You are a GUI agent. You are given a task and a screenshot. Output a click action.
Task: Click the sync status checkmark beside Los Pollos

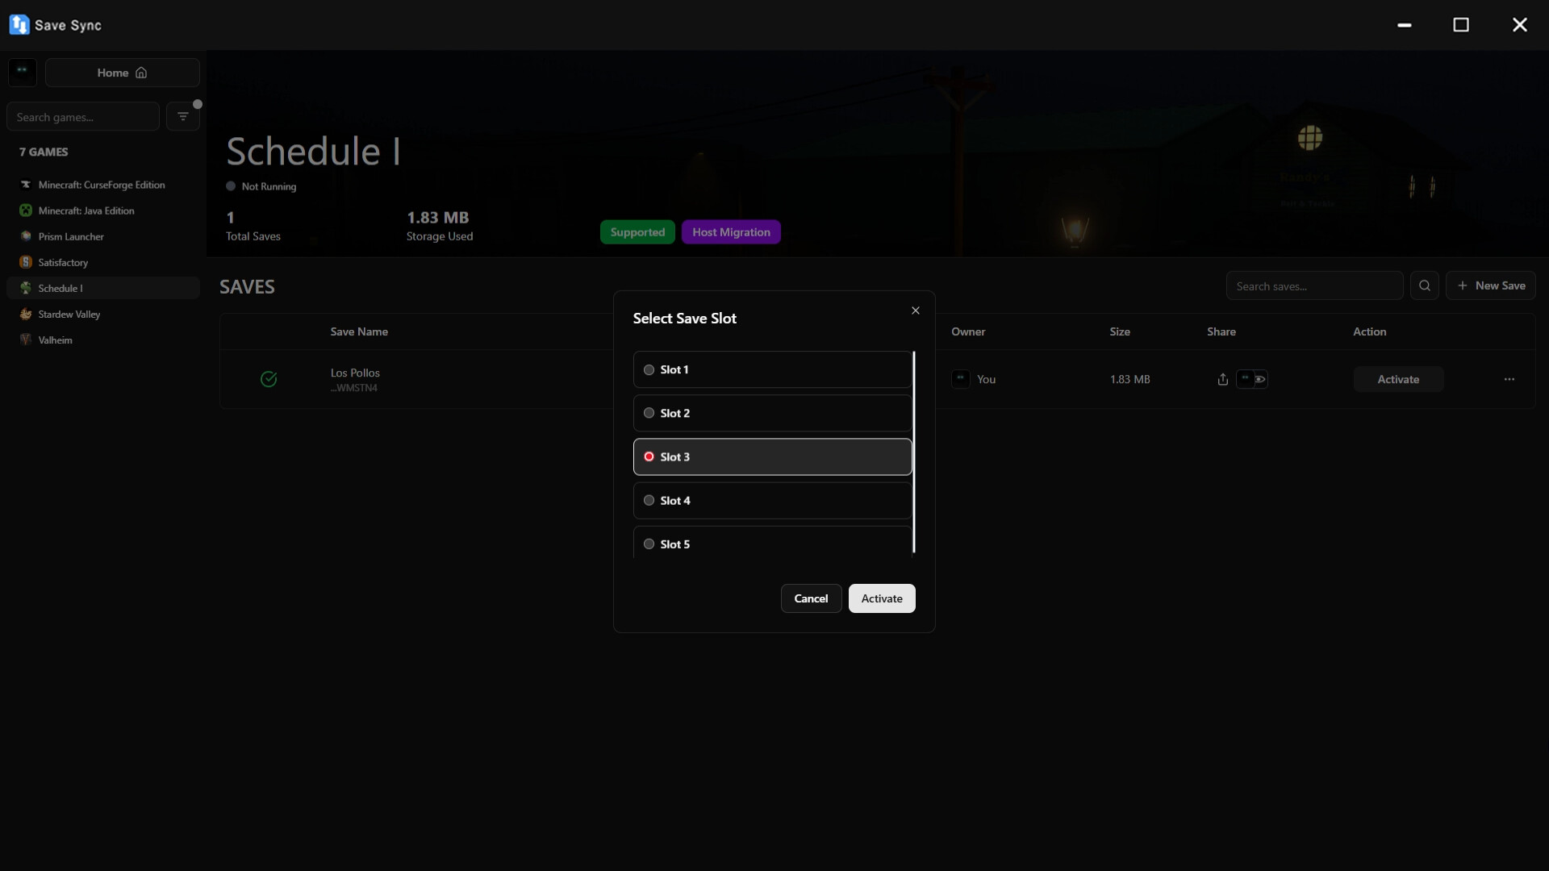pyautogui.click(x=268, y=379)
